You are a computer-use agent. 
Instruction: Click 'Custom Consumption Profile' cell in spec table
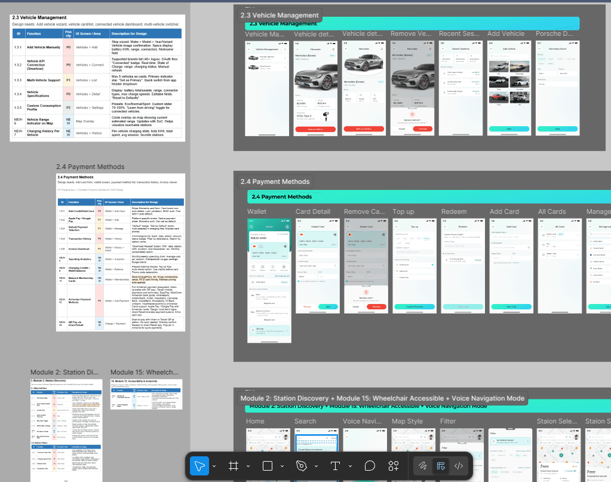pyautogui.click(x=44, y=108)
